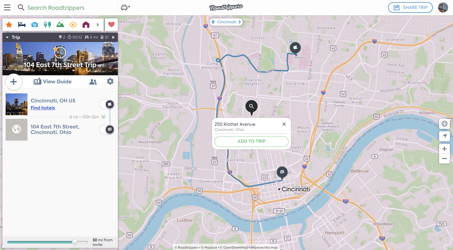Select the camera attractions category
Image resolution: width=453 pixels, height=250 pixels.
click(x=34, y=25)
